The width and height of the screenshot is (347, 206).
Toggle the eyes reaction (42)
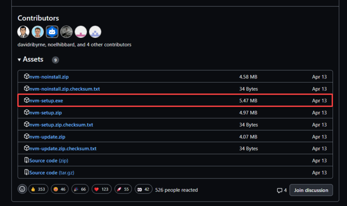[x=144, y=190]
